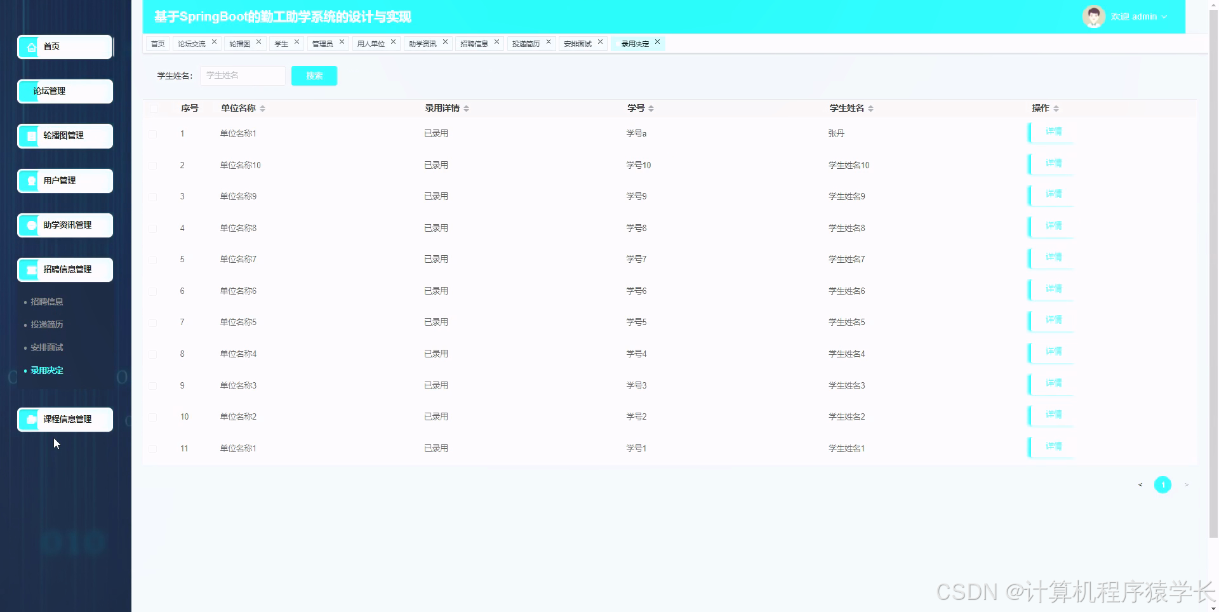Open 投递简历 submenu item

click(x=47, y=324)
